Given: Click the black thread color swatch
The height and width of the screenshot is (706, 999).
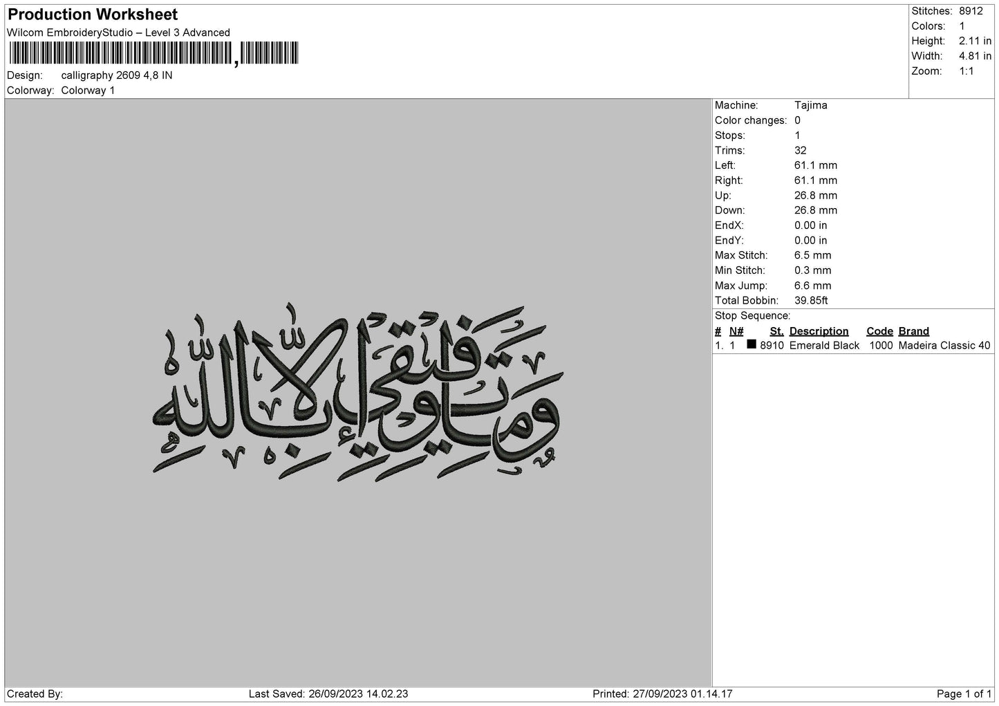Looking at the screenshot, I should tap(751, 344).
